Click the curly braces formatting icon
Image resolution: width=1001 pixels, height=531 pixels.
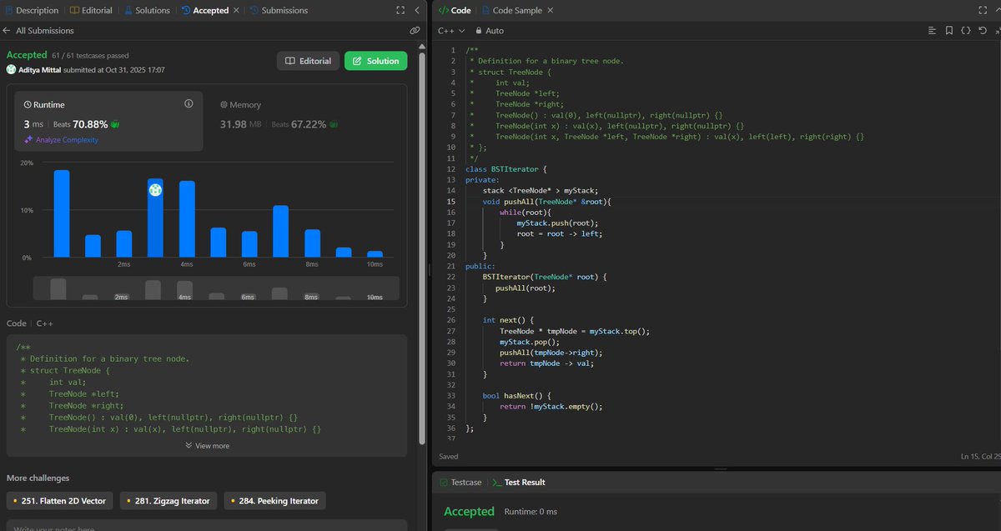pos(965,30)
